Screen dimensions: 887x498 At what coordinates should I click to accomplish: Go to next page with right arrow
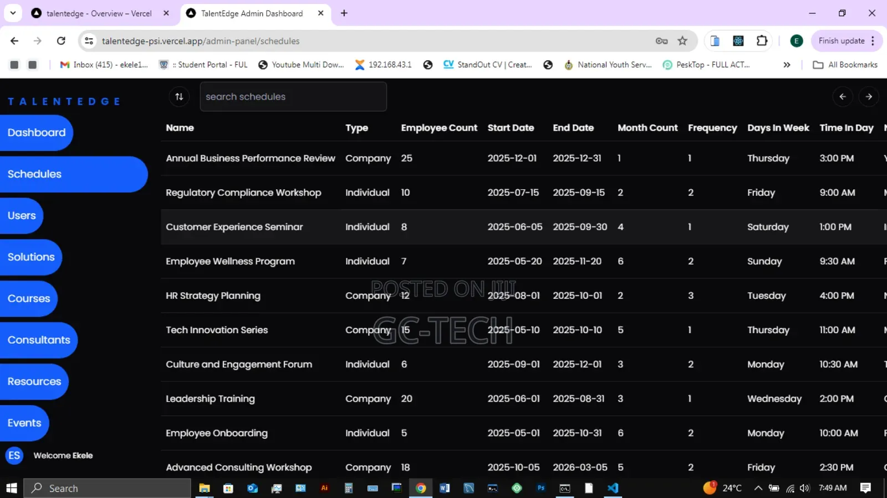(x=869, y=97)
